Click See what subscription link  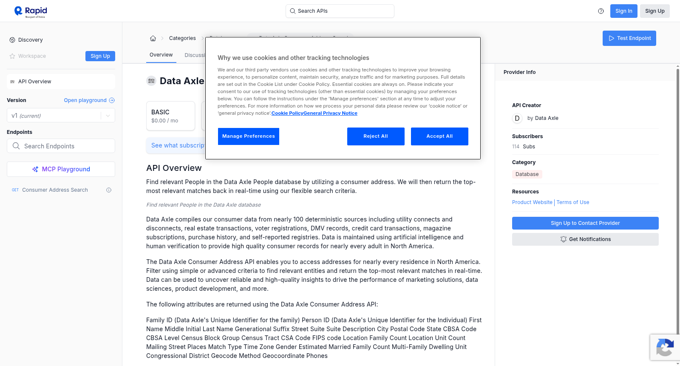point(178,145)
